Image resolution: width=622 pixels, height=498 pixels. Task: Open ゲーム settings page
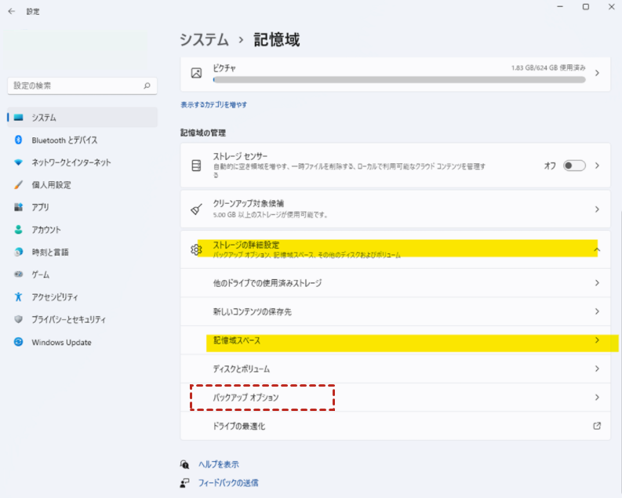click(x=82, y=274)
